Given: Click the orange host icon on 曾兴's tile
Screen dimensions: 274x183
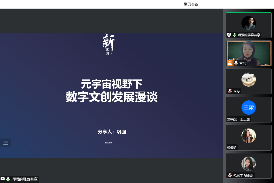Looking at the screenshot, I should point(230,63).
